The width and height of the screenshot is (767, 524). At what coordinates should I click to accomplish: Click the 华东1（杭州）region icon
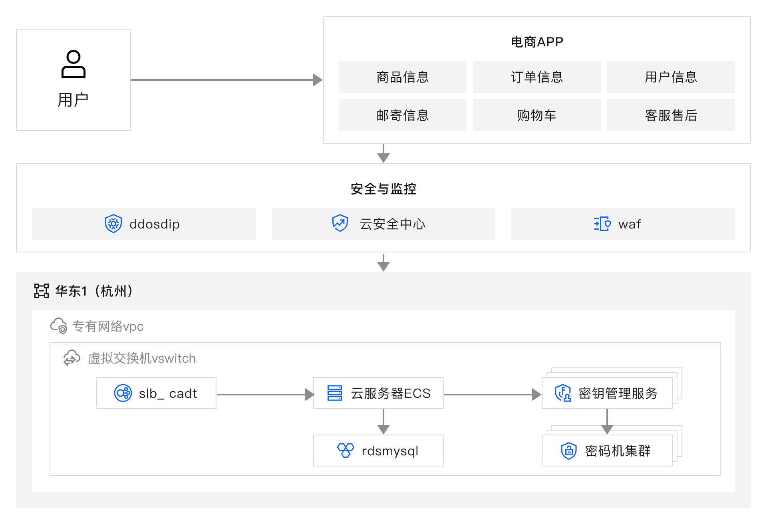pos(41,291)
